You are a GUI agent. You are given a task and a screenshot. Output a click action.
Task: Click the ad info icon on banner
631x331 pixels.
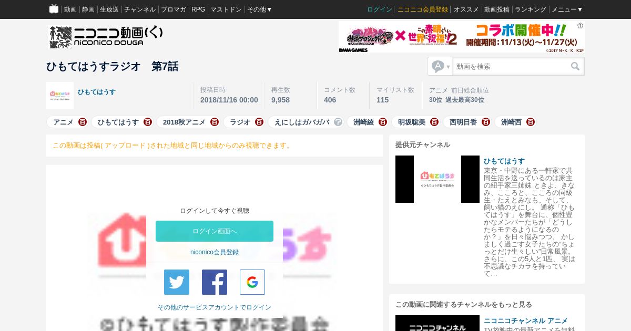(581, 25)
